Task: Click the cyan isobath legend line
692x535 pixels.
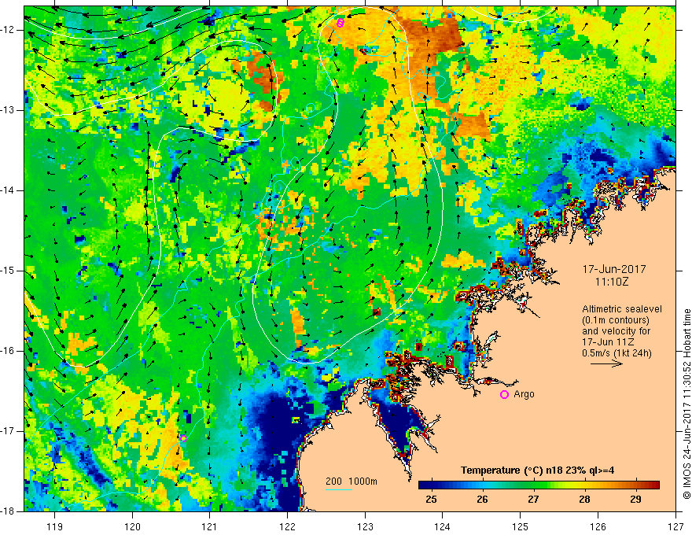Action: 338,489
